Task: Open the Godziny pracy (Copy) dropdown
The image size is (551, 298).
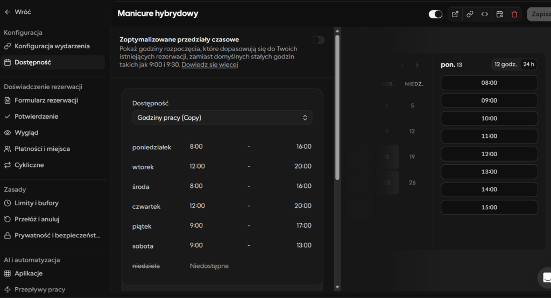Action: coord(222,118)
